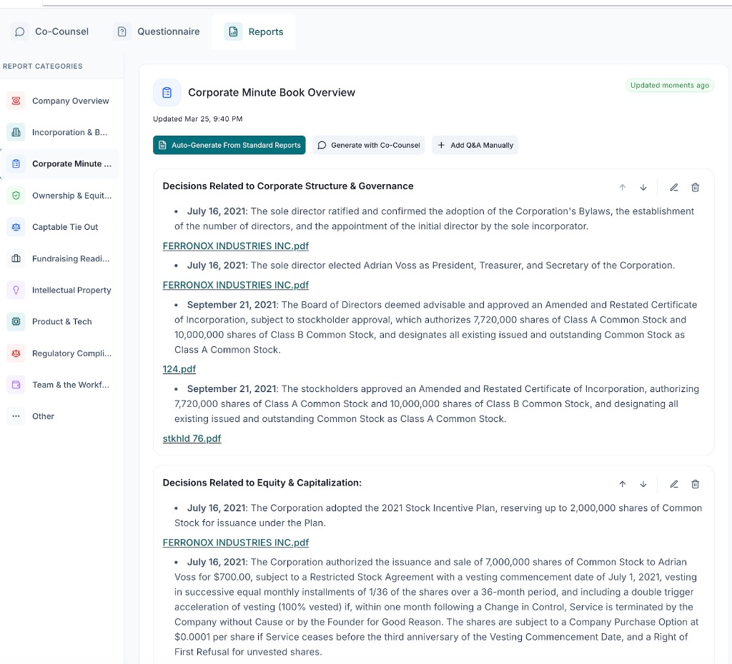This screenshot has height=664, width=732.
Task: Open the 124.pdf document link
Action: (x=179, y=368)
